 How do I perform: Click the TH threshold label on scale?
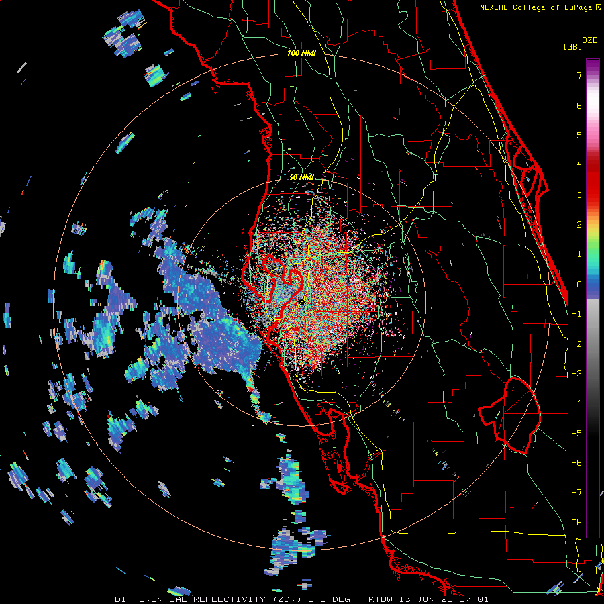[x=576, y=523]
